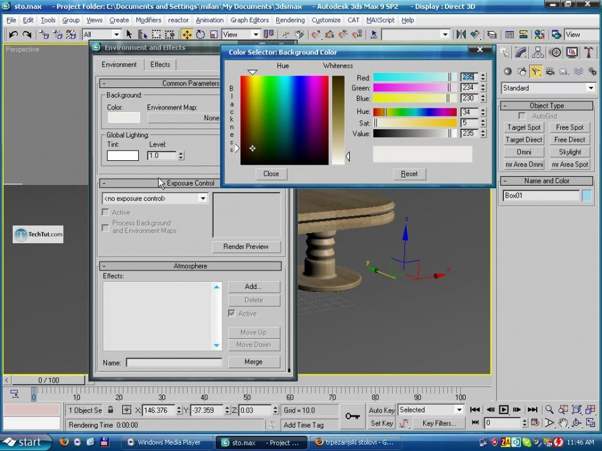Switch to the Effects tab
The width and height of the screenshot is (602, 451).
(160, 65)
